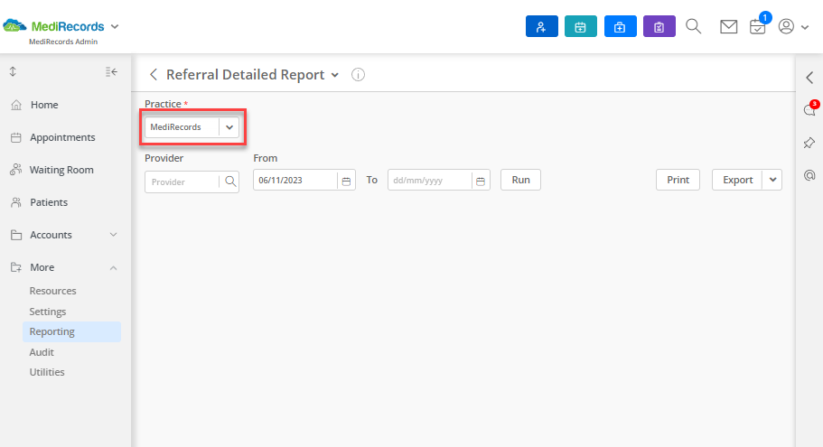Open Patients in sidebar
Image resolution: width=823 pixels, height=447 pixels.
(x=49, y=202)
